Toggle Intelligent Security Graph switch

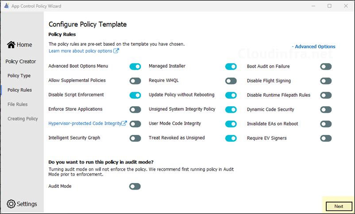point(135,138)
